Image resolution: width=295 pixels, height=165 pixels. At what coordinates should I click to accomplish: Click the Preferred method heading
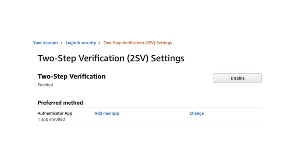(x=60, y=103)
